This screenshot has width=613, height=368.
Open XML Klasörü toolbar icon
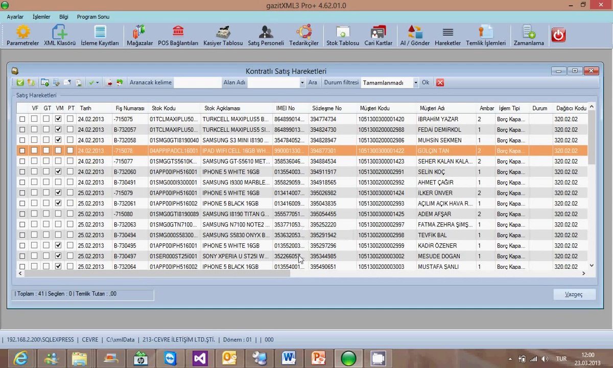pyautogui.click(x=60, y=35)
